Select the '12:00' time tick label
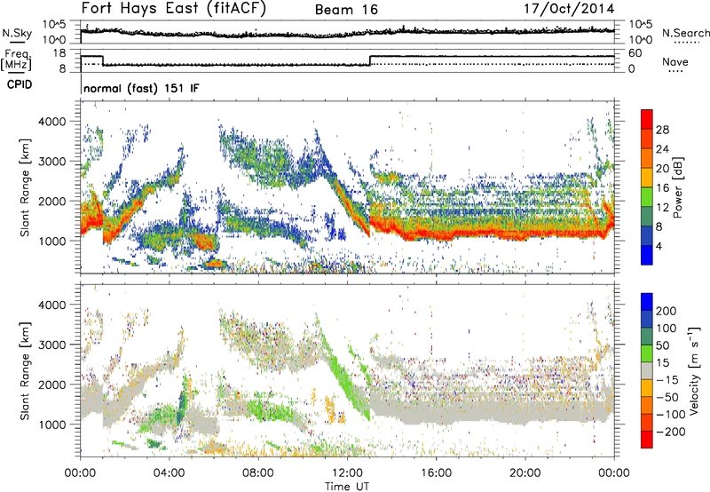The image size is (710, 492). point(347,473)
